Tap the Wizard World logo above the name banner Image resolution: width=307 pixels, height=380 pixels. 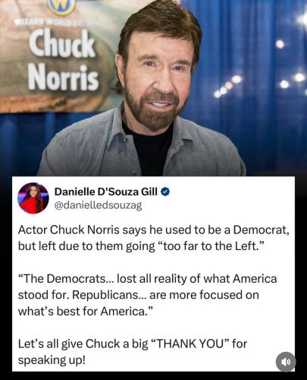[x=62, y=7]
